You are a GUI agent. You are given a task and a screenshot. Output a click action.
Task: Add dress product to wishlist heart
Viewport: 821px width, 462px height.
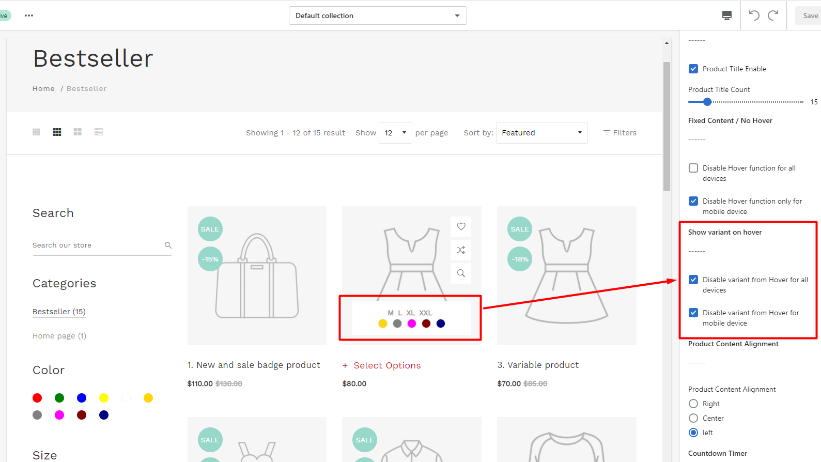[x=461, y=226]
